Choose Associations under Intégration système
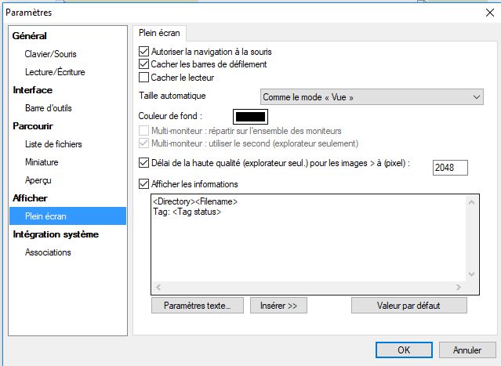 click(x=48, y=252)
